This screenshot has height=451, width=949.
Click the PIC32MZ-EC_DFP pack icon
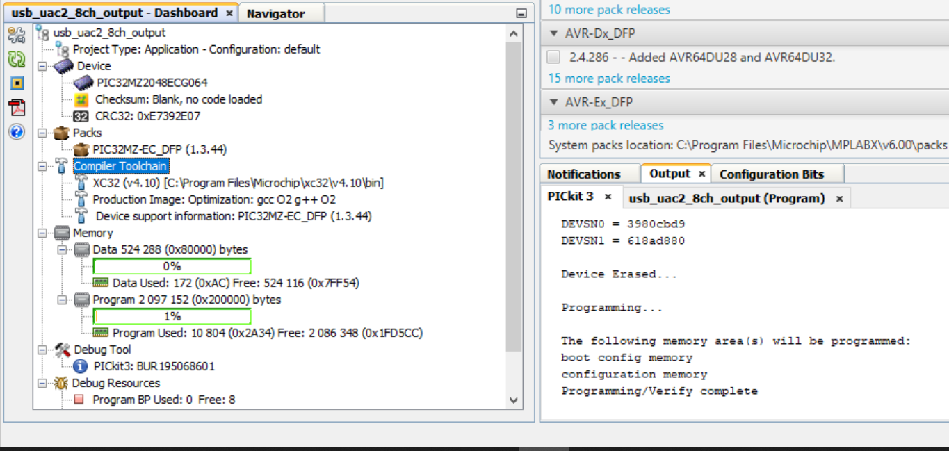[x=82, y=149]
